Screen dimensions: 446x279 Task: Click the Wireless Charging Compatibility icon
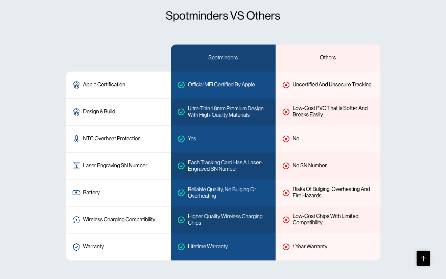click(76, 220)
